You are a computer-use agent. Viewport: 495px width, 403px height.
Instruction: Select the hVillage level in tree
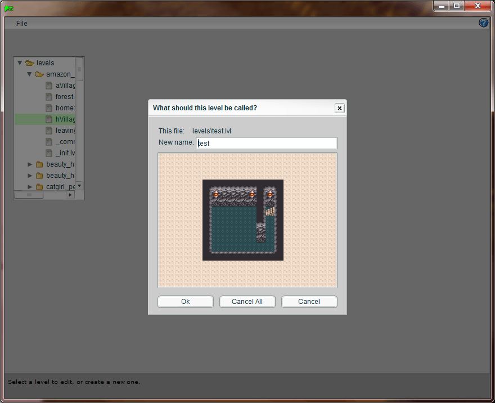(x=65, y=119)
